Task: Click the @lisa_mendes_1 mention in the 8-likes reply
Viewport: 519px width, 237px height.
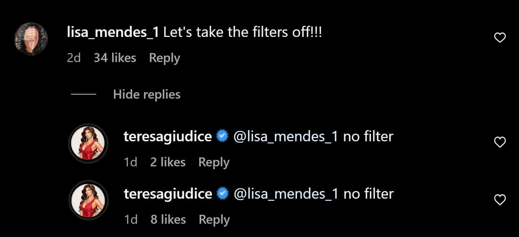Action: coord(286,194)
